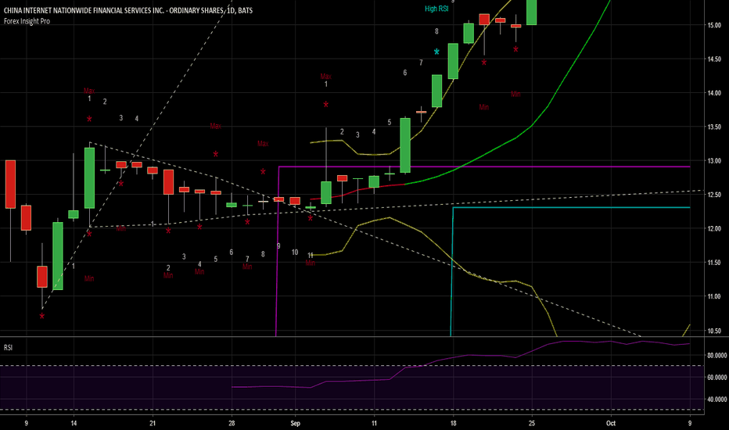Click the 21 date axis label

(153, 424)
